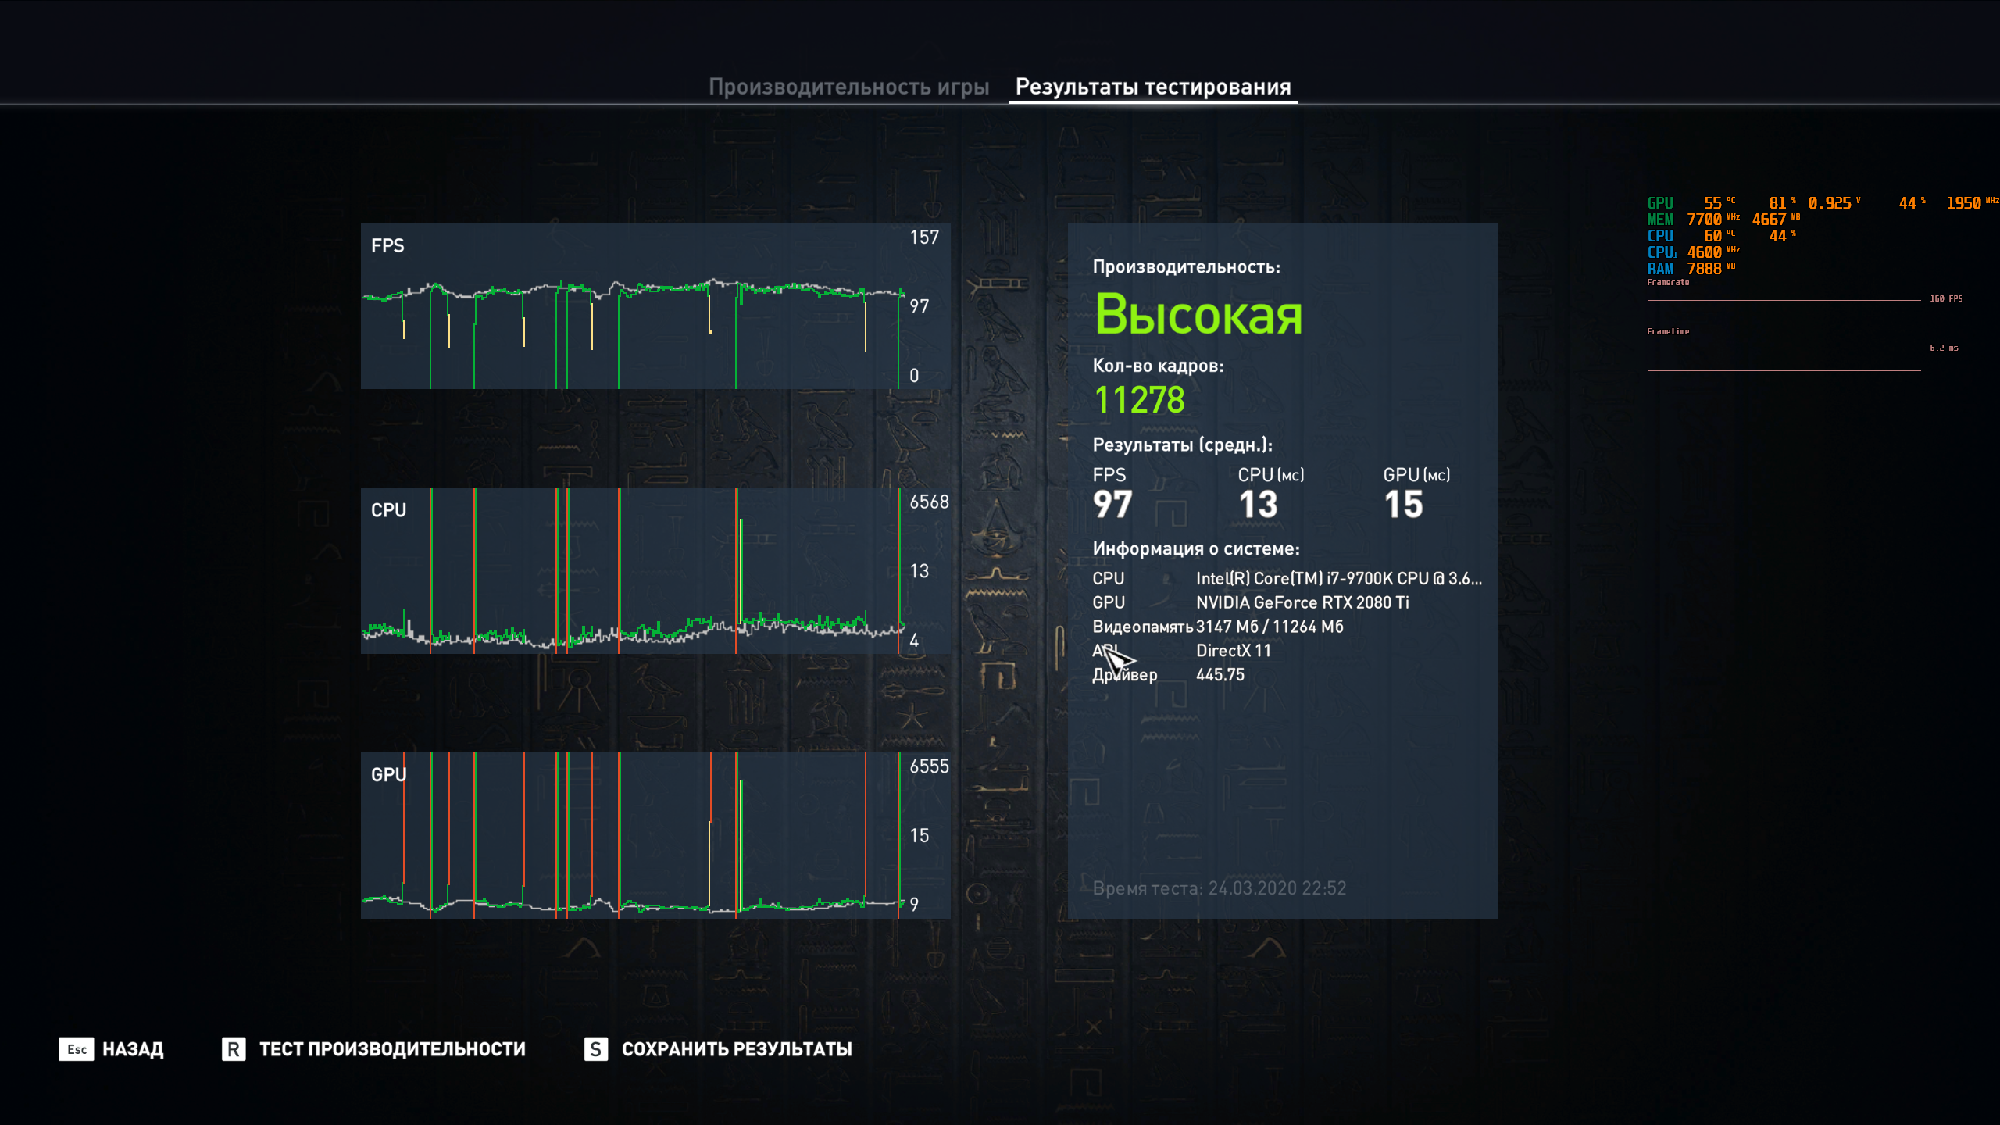Click the Esc key icon
The image size is (2000, 1125).
pyautogui.click(x=76, y=1049)
